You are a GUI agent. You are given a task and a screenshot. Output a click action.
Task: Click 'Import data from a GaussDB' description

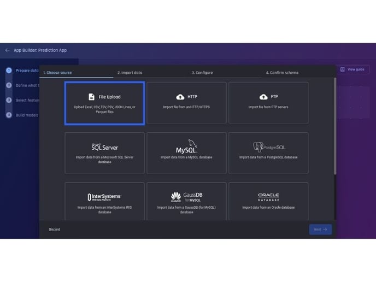[x=186, y=209]
